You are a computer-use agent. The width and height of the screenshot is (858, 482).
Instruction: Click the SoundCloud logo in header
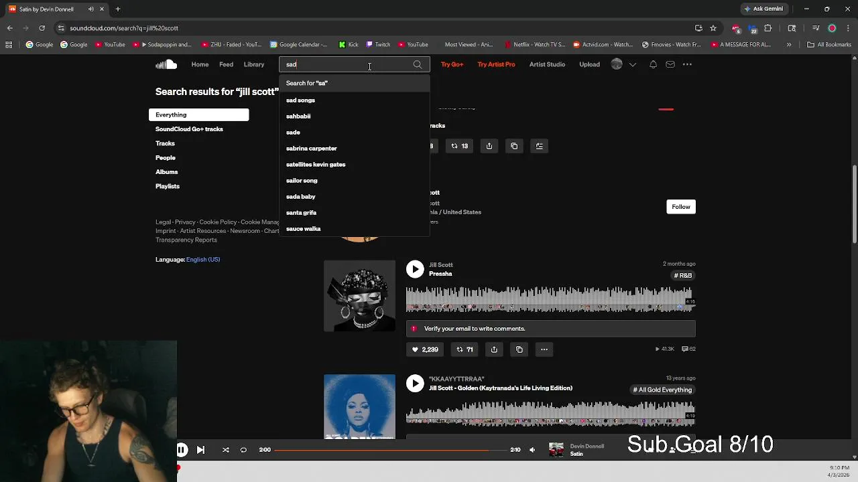pos(166,64)
